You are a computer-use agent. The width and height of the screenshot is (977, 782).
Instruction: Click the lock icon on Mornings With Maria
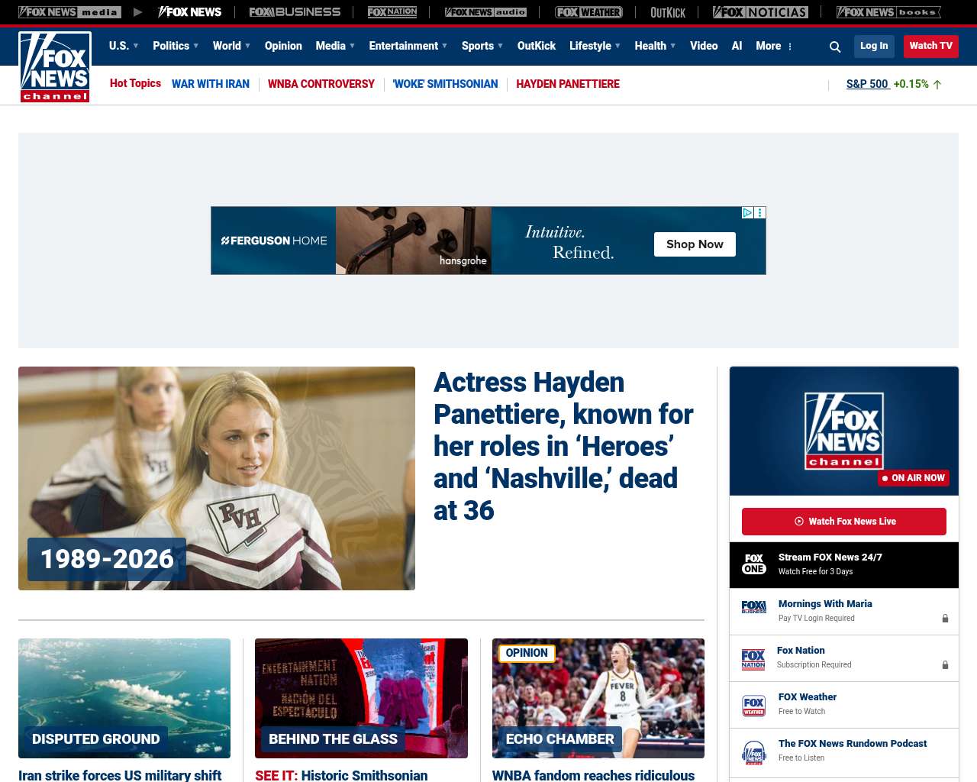[945, 619]
